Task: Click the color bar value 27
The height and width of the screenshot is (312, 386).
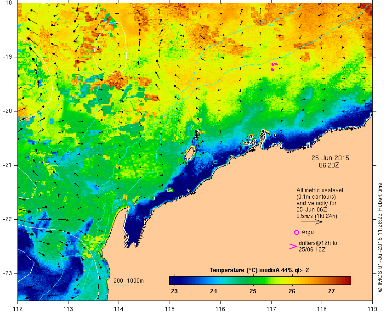Action: pyautogui.click(x=331, y=291)
